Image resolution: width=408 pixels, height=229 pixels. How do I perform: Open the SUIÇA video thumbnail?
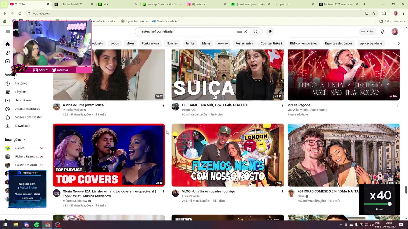tap(228, 75)
